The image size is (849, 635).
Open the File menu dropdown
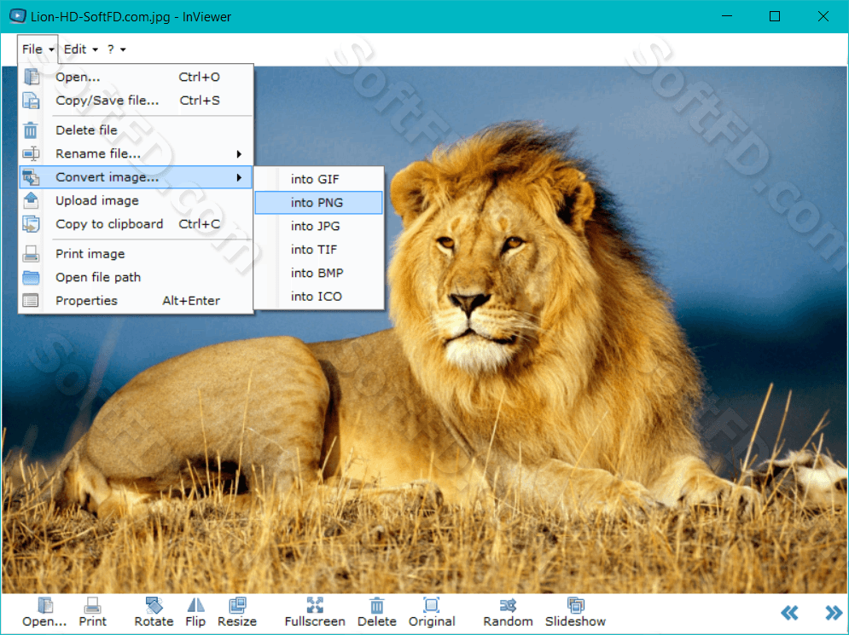37,49
